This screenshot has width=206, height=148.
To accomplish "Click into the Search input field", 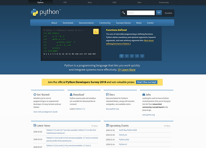I will pos(141,13).
